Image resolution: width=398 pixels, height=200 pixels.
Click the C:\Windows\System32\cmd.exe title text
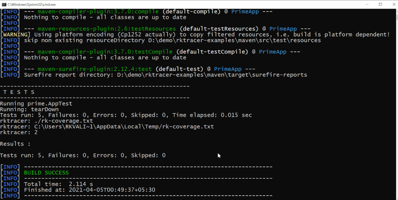click(32, 5)
